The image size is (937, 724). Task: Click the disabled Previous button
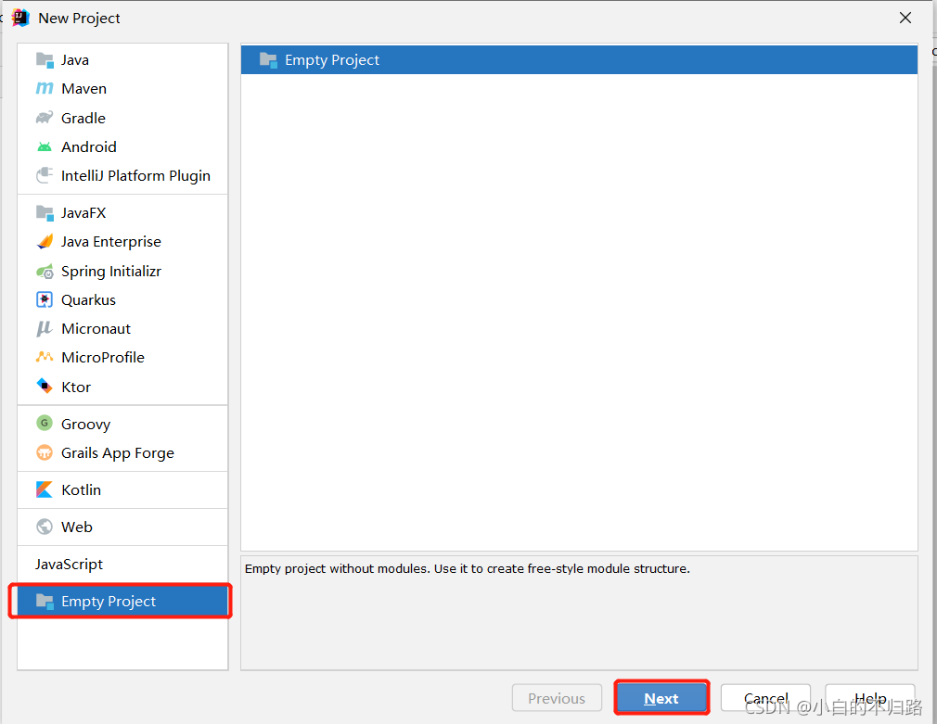pyautogui.click(x=557, y=698)
